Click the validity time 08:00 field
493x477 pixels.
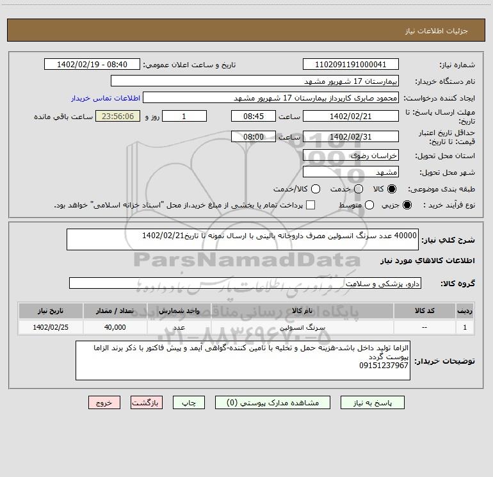click(x=254, y=136)
